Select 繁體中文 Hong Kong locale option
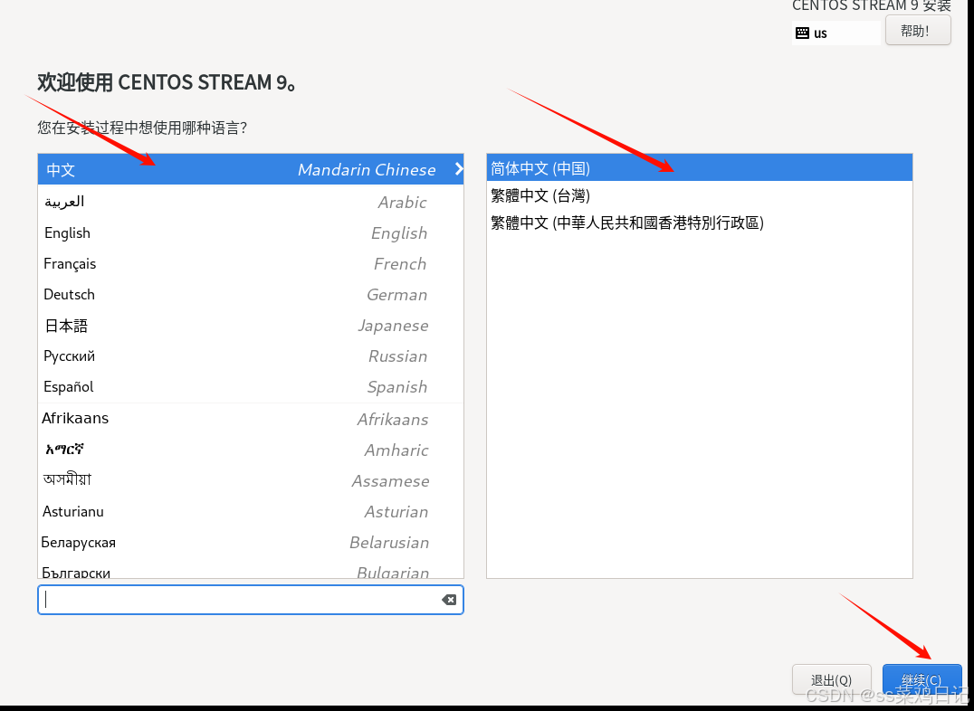Viewport: 974px width, 711px height. coord(700,223)
